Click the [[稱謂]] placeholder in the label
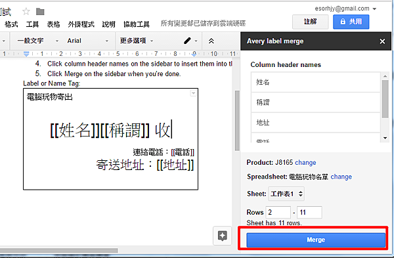 point(125,131)
